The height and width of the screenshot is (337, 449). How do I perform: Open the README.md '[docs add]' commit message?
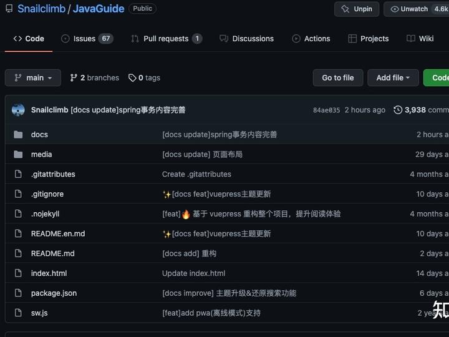coord(190,253)
